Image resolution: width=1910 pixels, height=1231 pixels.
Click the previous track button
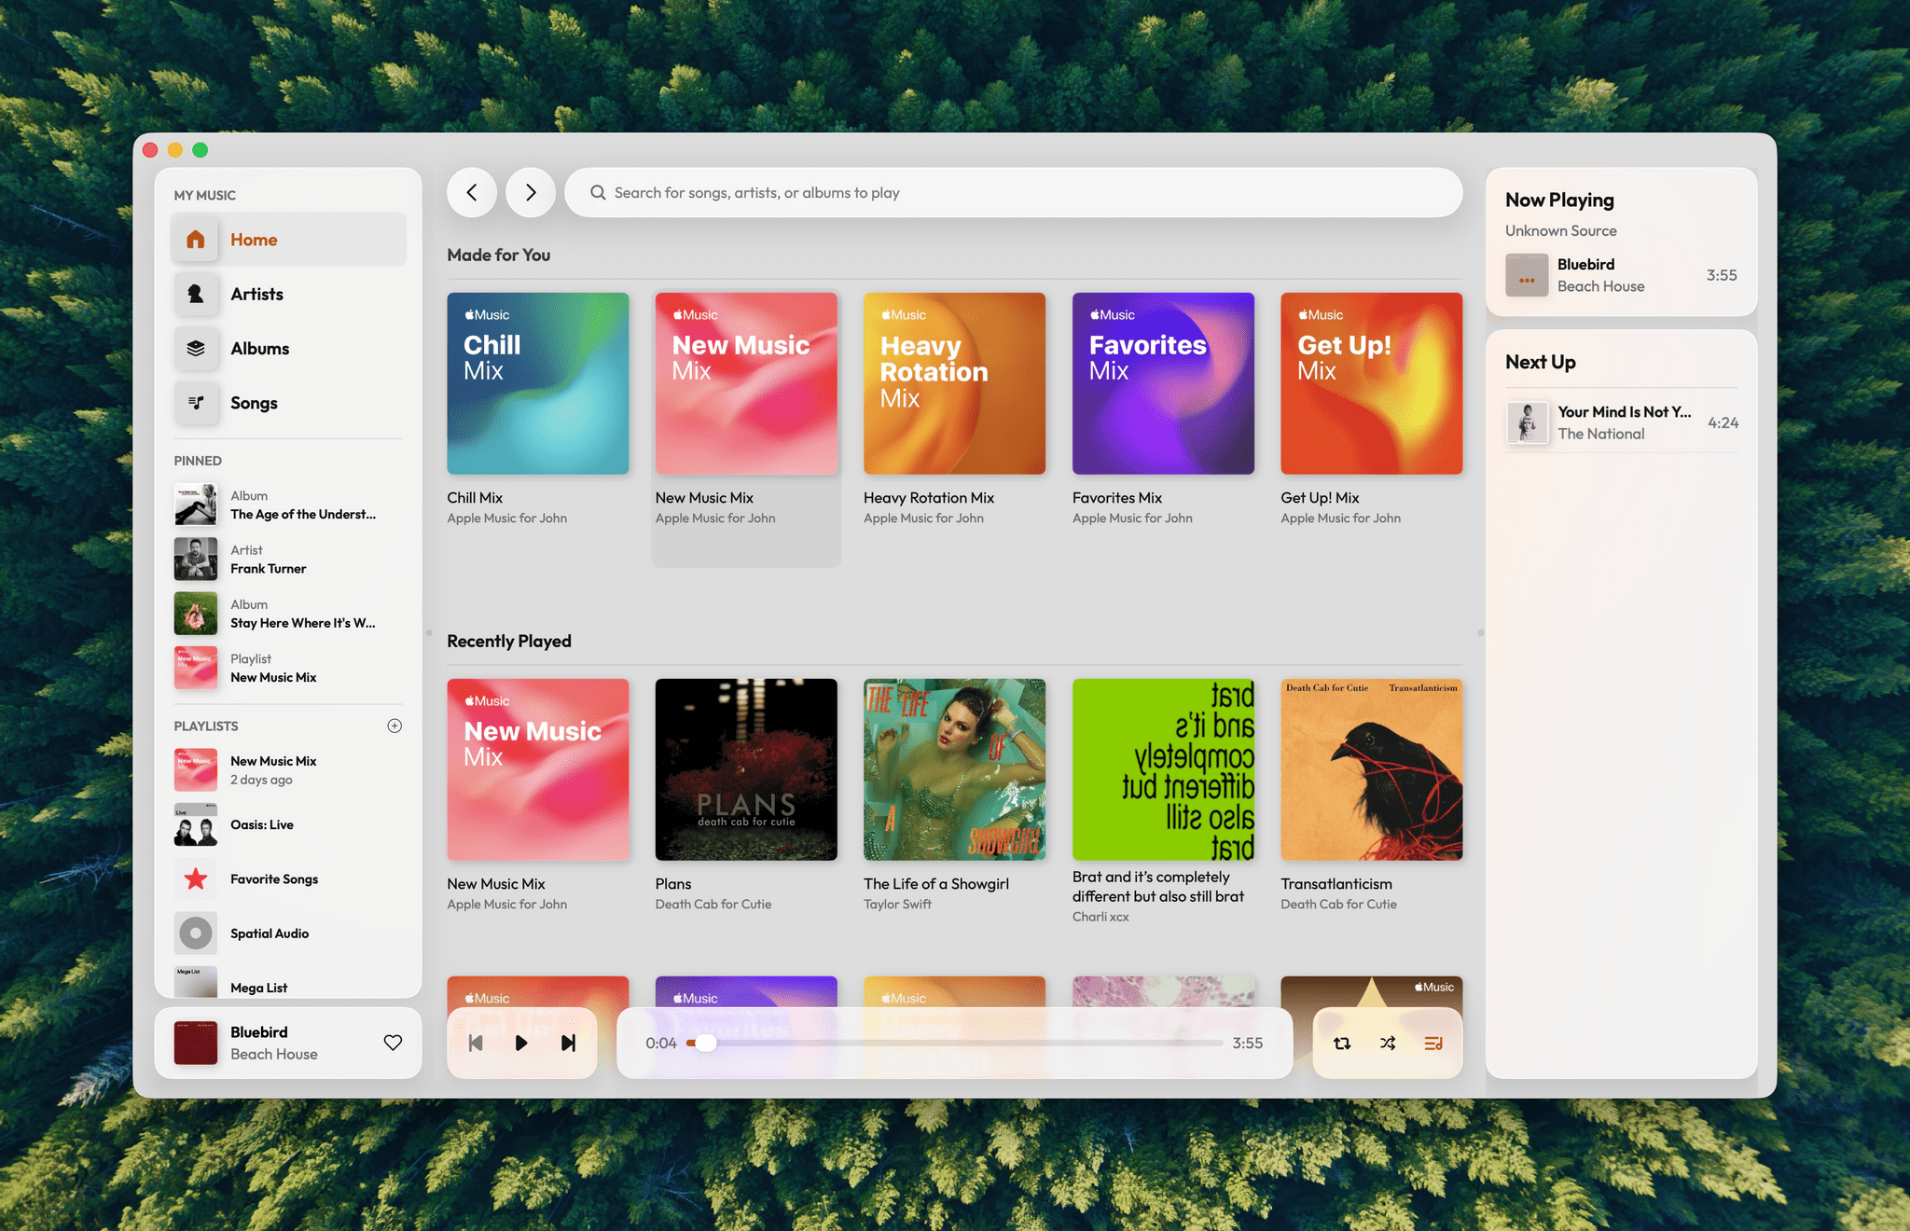pyautogui.click(x=476, y=1043)
